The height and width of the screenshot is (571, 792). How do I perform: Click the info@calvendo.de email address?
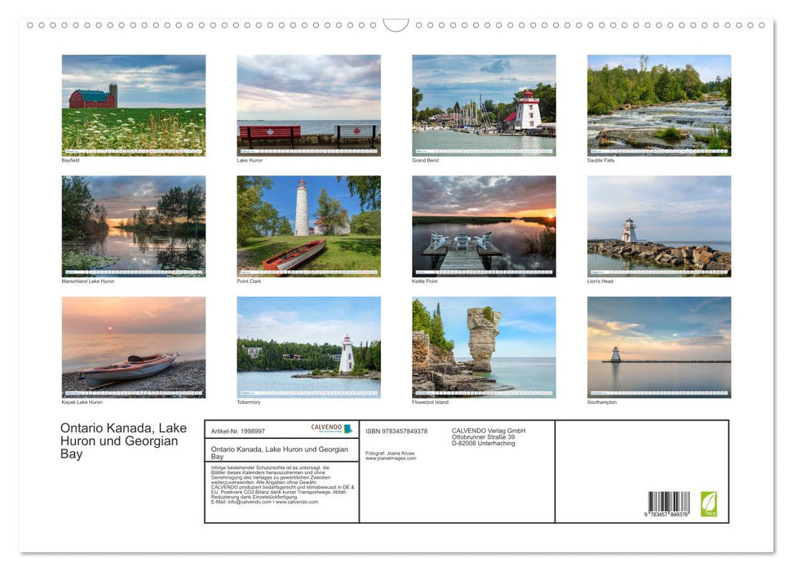click(x=249, y=502)
